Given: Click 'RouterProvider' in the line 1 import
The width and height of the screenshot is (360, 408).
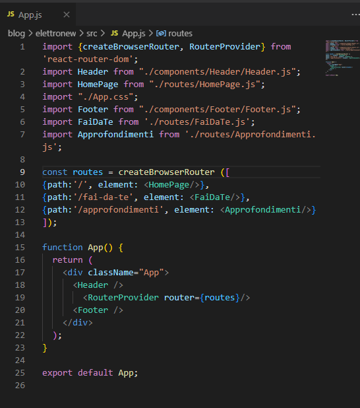Looking at the screenshot, I should [x=225, y=47].
